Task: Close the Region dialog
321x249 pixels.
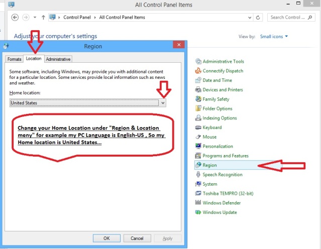Action: point(179,44)
